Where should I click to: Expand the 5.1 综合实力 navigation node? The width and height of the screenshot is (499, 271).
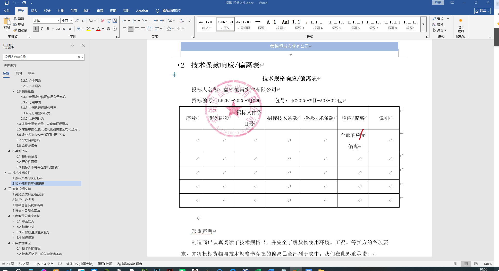click(x=13, y=221)
